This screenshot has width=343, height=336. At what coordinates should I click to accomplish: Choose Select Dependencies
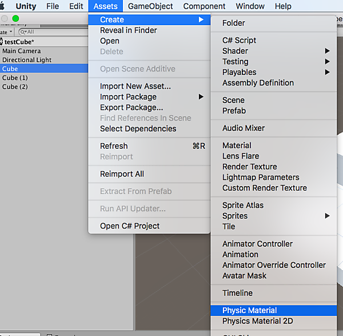pyautogui.click(x=149, y=129)
